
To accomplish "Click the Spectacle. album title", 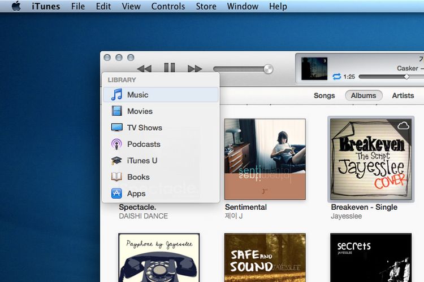I will (x=137, y=207).
